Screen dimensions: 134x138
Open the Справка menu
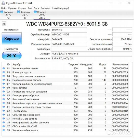click(45, 8)
